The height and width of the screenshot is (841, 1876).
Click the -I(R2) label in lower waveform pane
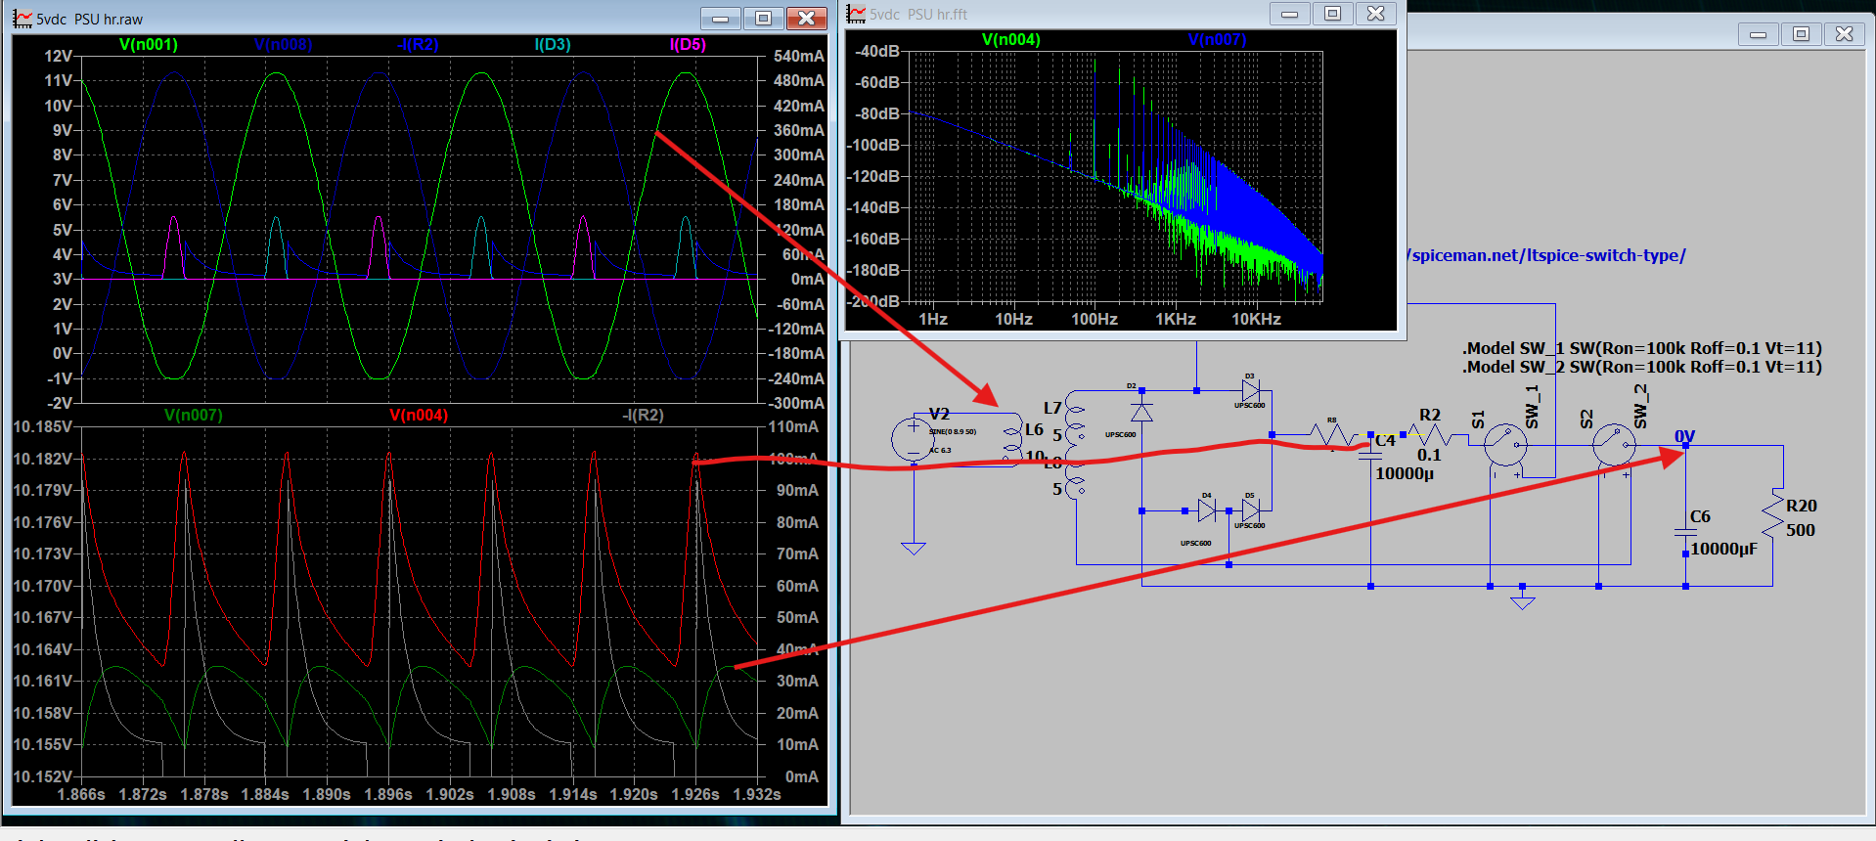click(x=643, y=415)
